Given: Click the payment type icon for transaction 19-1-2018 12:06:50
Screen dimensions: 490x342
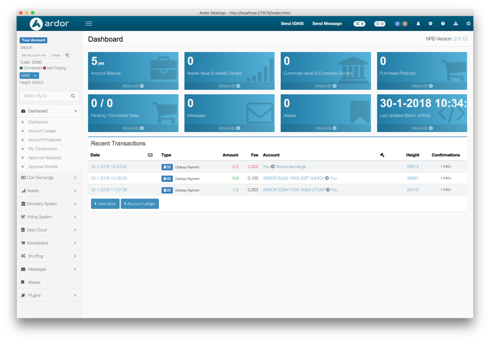Looking at the screenshot, I should click(167, 178).
